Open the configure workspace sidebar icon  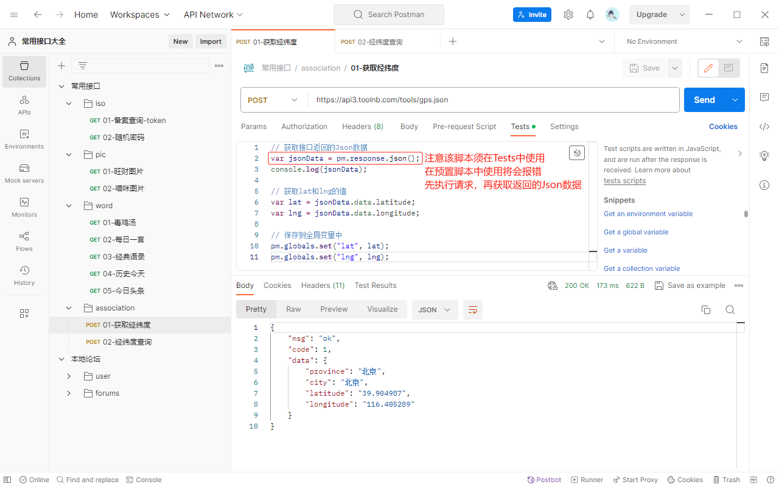pyautogui.click(x=24, y=314)
